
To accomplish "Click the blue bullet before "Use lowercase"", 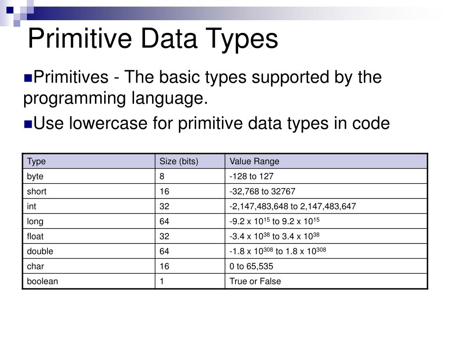I will pos(28,125).
